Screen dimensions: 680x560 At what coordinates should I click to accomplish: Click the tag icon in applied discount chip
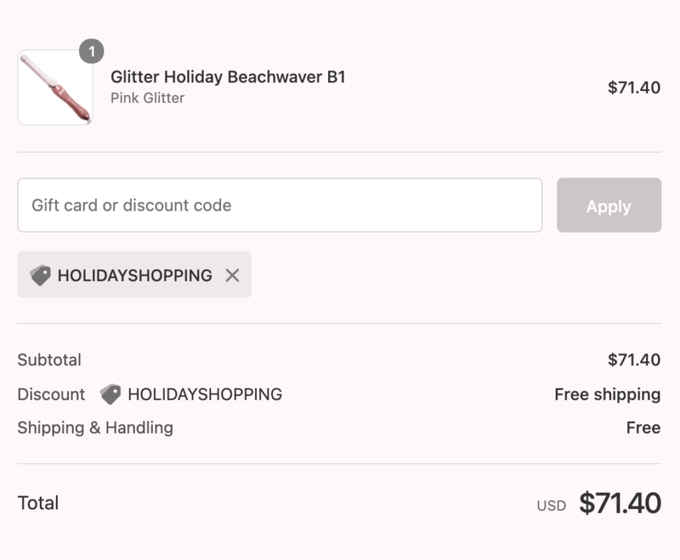41,275
